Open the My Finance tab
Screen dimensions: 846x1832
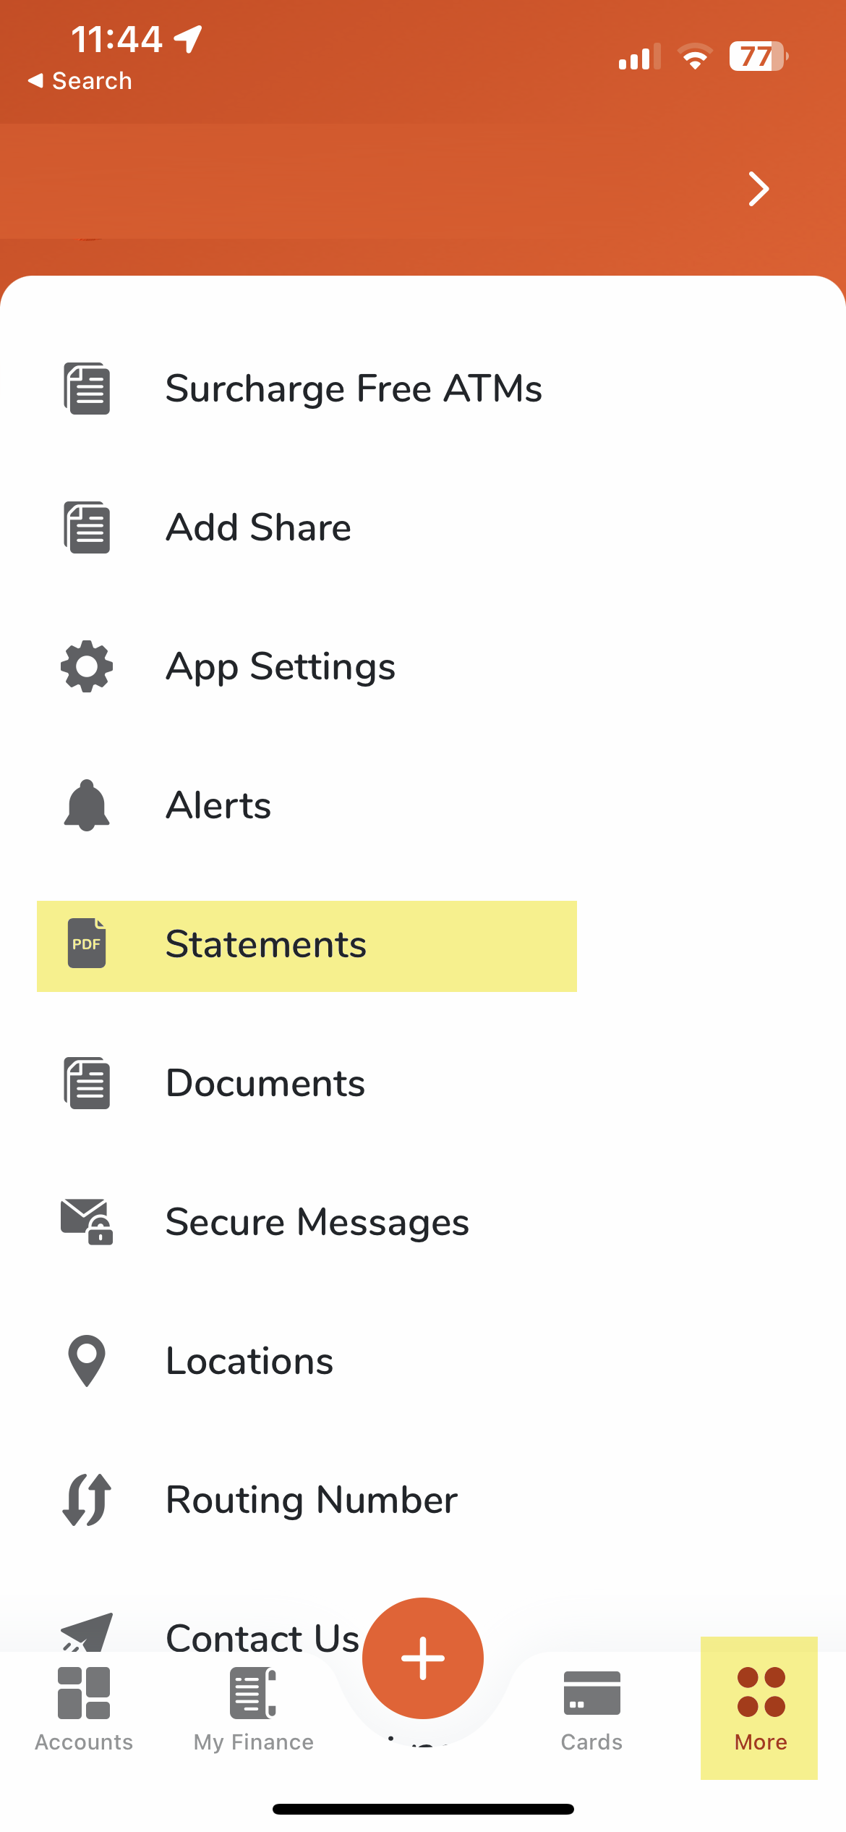[x=253, y=1708]
